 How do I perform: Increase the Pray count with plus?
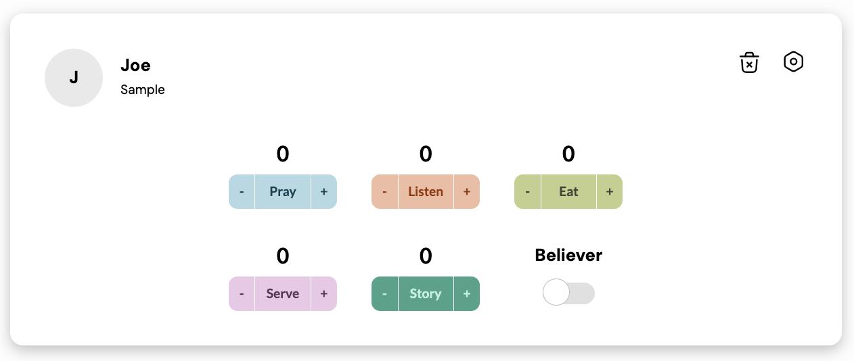[x=324, y=191]
